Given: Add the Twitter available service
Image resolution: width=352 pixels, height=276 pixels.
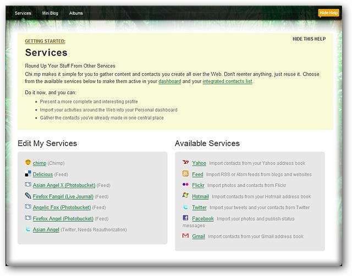Looking at the screenshot, I should click(x=199, y=207).
